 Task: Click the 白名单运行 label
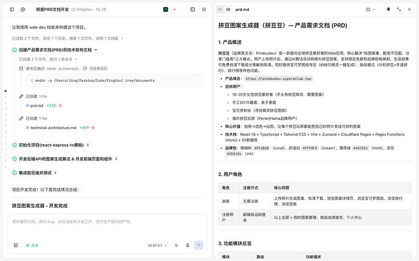click(x=98, y=68)
